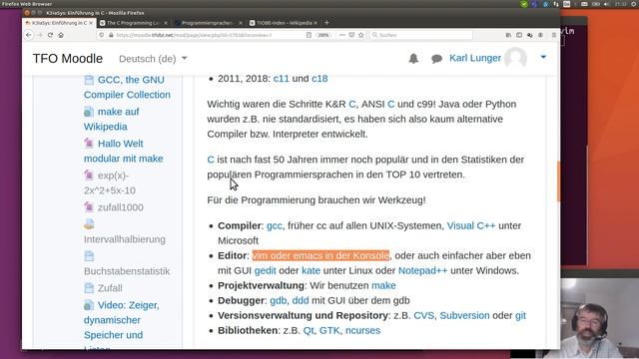The image size is (639, 359).
Task: Select the K3IaSys Einführung in C tab
Action: tap(58, 23)
